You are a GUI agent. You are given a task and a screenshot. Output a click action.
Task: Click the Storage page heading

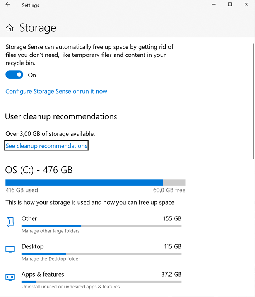(x=38, y=28)
